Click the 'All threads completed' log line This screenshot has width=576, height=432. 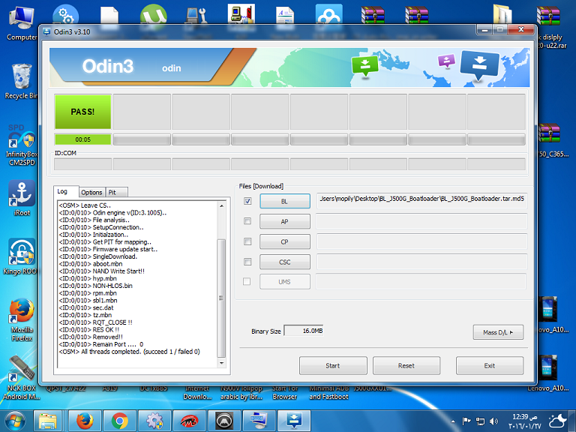129,352
